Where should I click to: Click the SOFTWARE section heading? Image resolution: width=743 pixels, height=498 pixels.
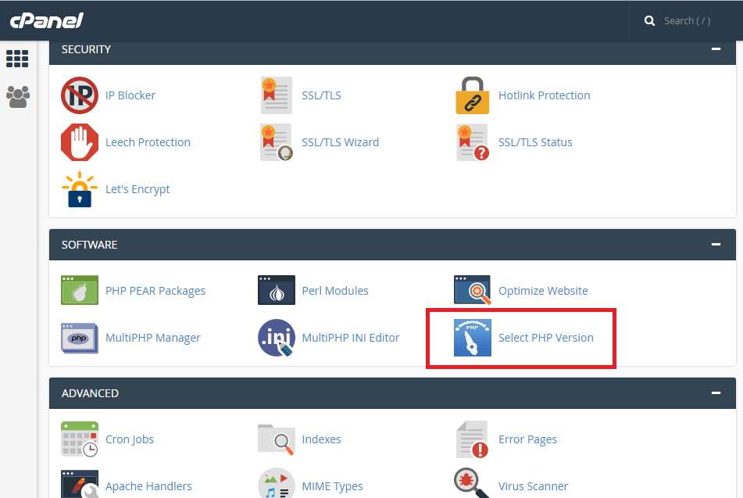tap(90, 245)
